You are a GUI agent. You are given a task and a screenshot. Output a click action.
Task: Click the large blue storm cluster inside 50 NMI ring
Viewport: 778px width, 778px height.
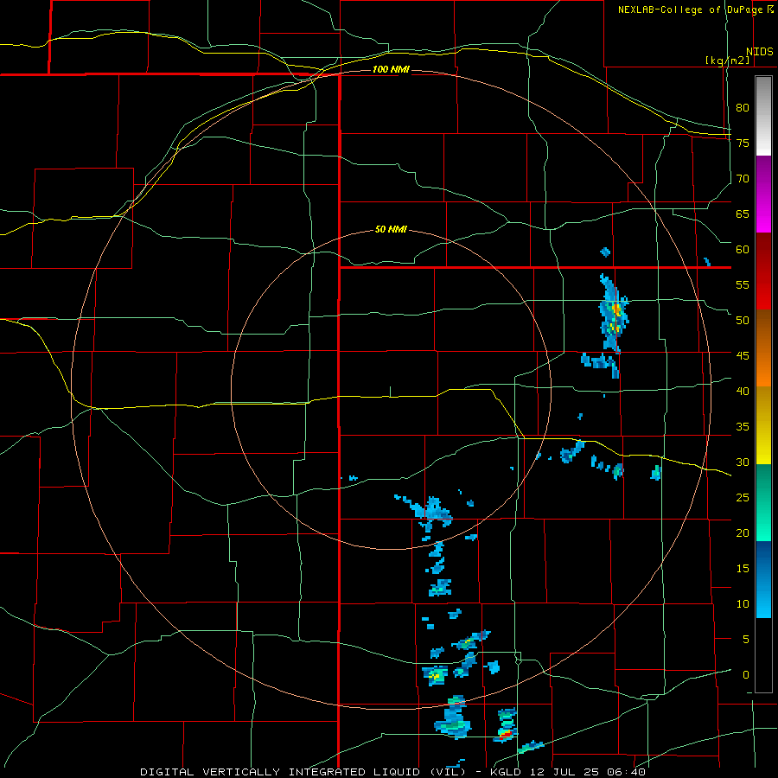[430, 511]
